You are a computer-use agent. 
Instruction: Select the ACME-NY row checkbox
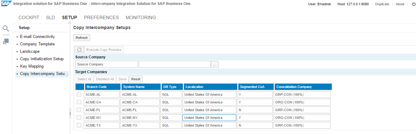(79, 118)
